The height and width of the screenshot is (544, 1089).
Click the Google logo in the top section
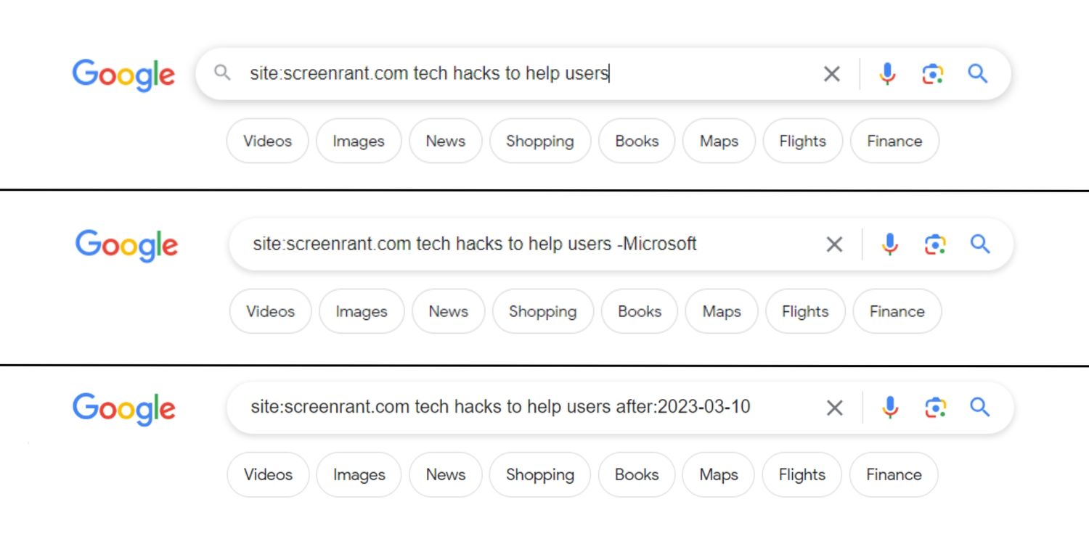123,75
